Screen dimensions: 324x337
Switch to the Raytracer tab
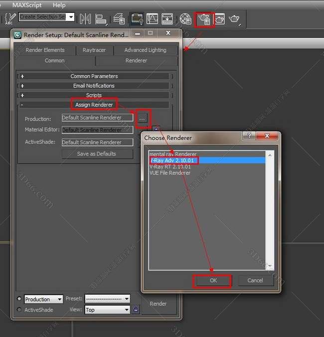[94, 50]
